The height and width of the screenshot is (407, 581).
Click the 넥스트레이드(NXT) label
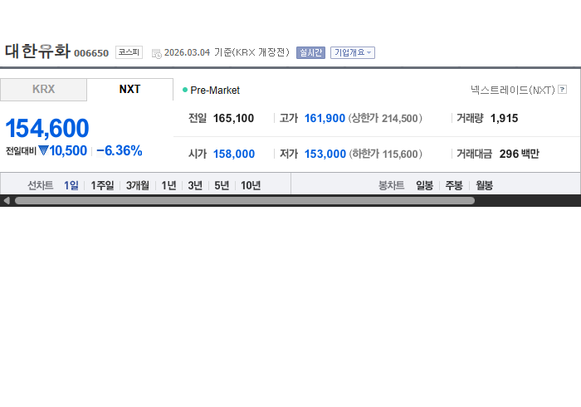(513, 90)
